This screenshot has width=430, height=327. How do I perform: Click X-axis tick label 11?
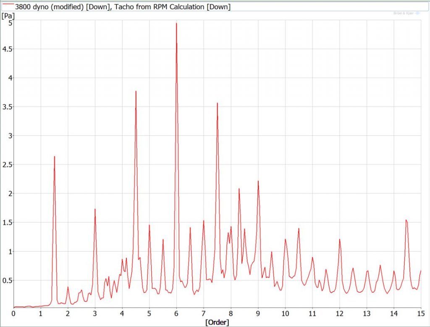(x=312, y=314)
